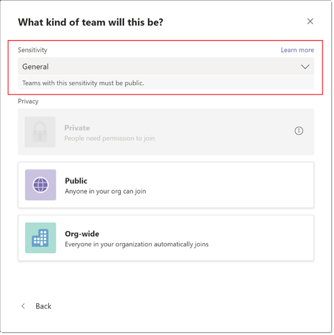This screenshot has height=335, width=334.
Task: Click the padlock icon on Private option
Action: coord(40,132)
